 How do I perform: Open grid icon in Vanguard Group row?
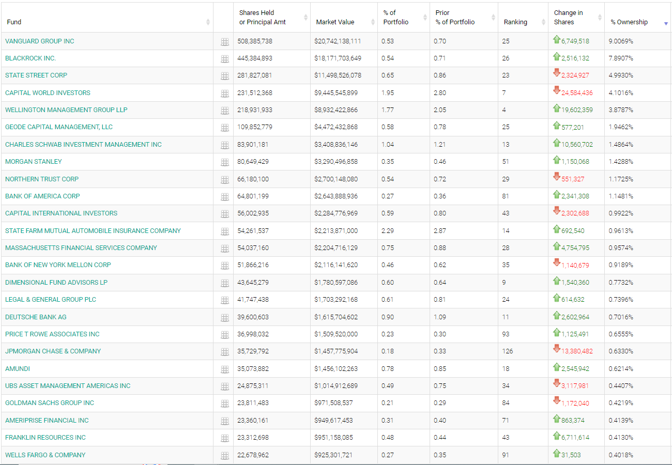coord(224,42)
